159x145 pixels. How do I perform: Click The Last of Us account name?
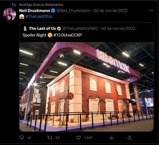tap(42, 29)
